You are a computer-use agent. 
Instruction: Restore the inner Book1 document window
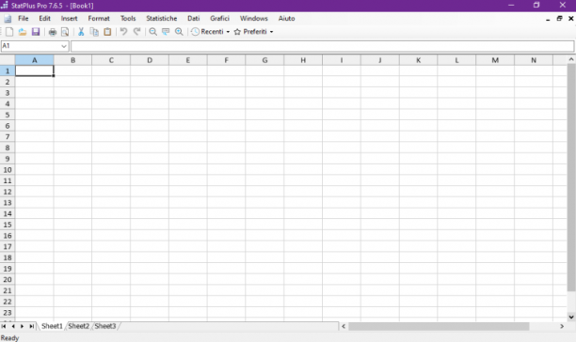click(559, 19)
